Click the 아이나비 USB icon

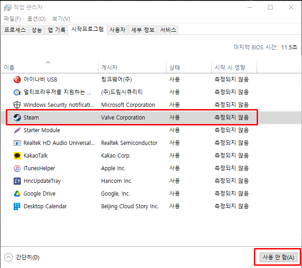pyautogui.click(x=17, y=79)
